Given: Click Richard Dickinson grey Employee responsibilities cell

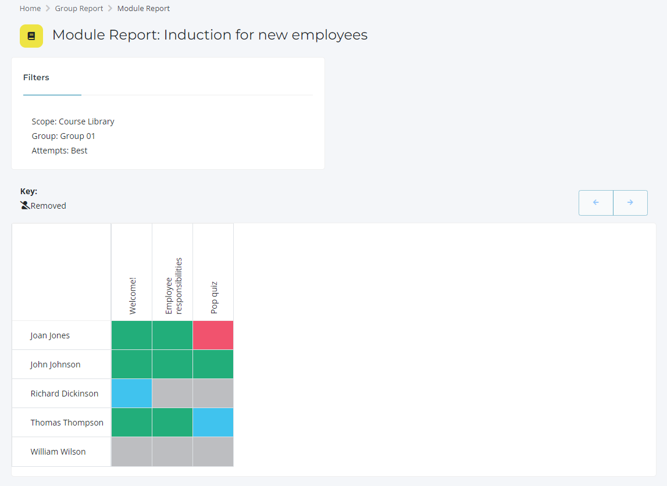Looking at the screenshot, I should tap(173, 394).
